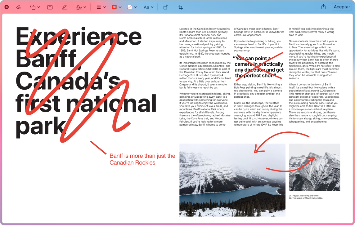Click the Peyto Lake winter photo
This screenshot has width=355, height=226.
coord(232,180)
